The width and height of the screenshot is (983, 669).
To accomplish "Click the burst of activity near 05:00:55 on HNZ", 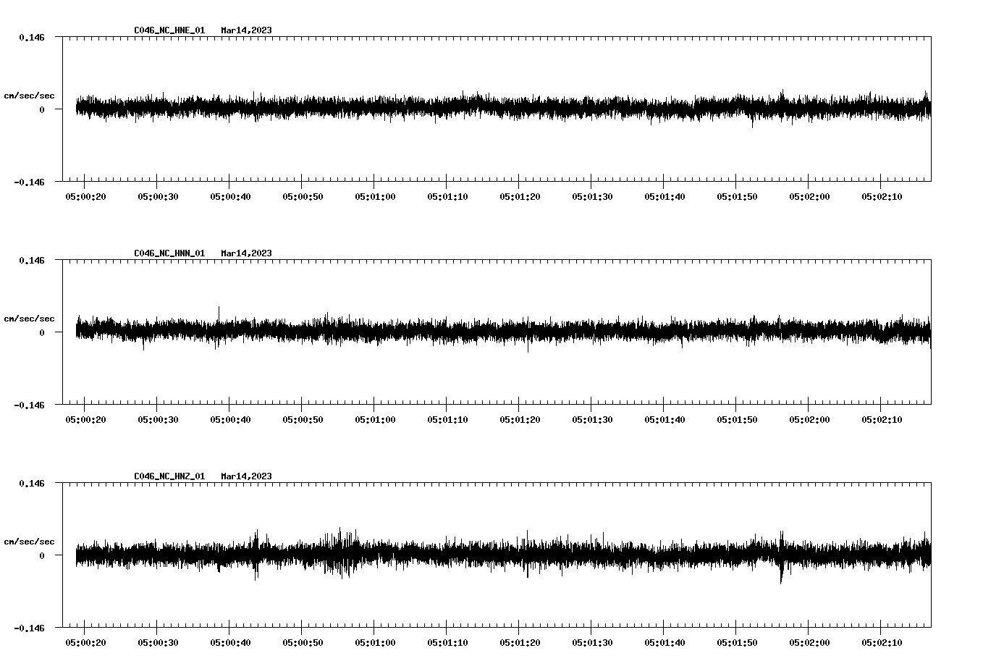I will click(x=340, y=552).
